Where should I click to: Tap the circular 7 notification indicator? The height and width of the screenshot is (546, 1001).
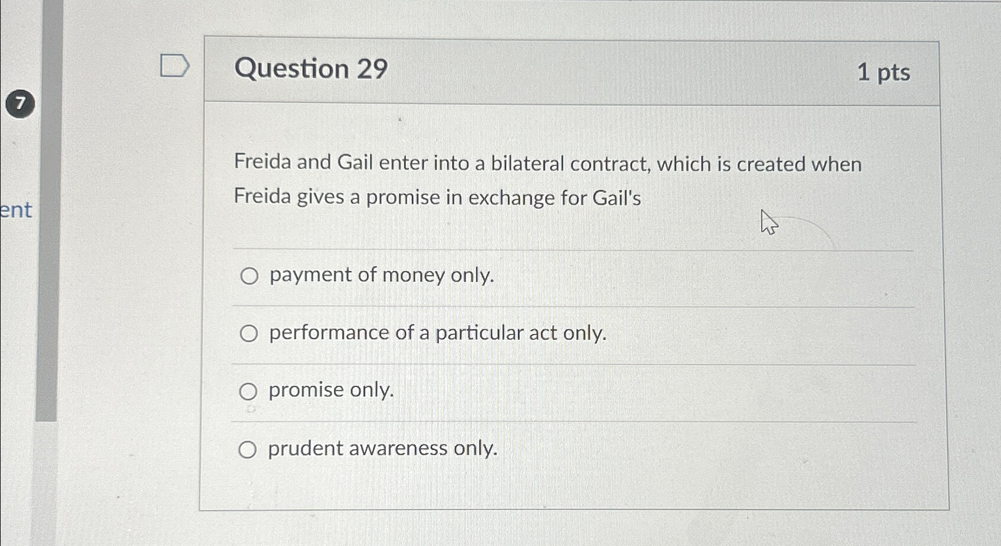[x=21, y=103]
